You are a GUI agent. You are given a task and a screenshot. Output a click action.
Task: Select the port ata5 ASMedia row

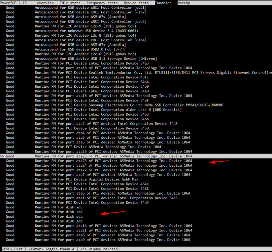click(136, 138)
